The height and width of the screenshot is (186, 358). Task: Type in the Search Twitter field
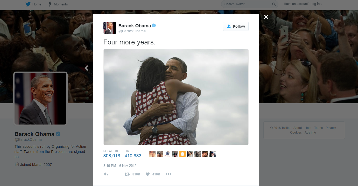point(246,4)
